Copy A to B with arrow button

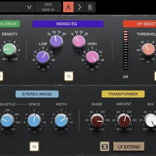point(79,7)
